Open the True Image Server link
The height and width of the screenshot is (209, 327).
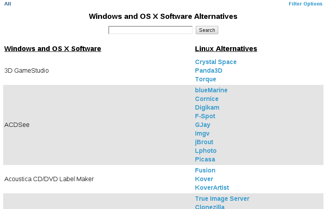point(222,199)
